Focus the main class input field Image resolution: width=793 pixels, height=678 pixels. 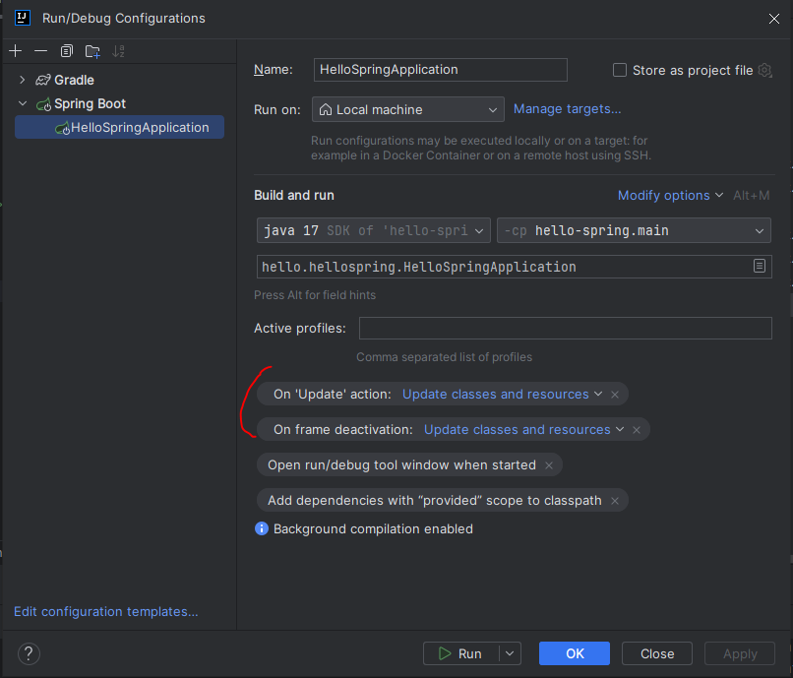click(514, 267)
